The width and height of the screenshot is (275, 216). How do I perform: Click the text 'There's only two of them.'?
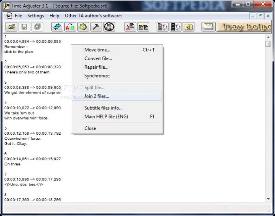coord(27,72)
